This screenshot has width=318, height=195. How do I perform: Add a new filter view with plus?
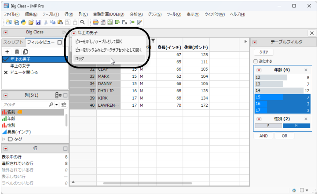pyautogui.click(x=7, y=52)
